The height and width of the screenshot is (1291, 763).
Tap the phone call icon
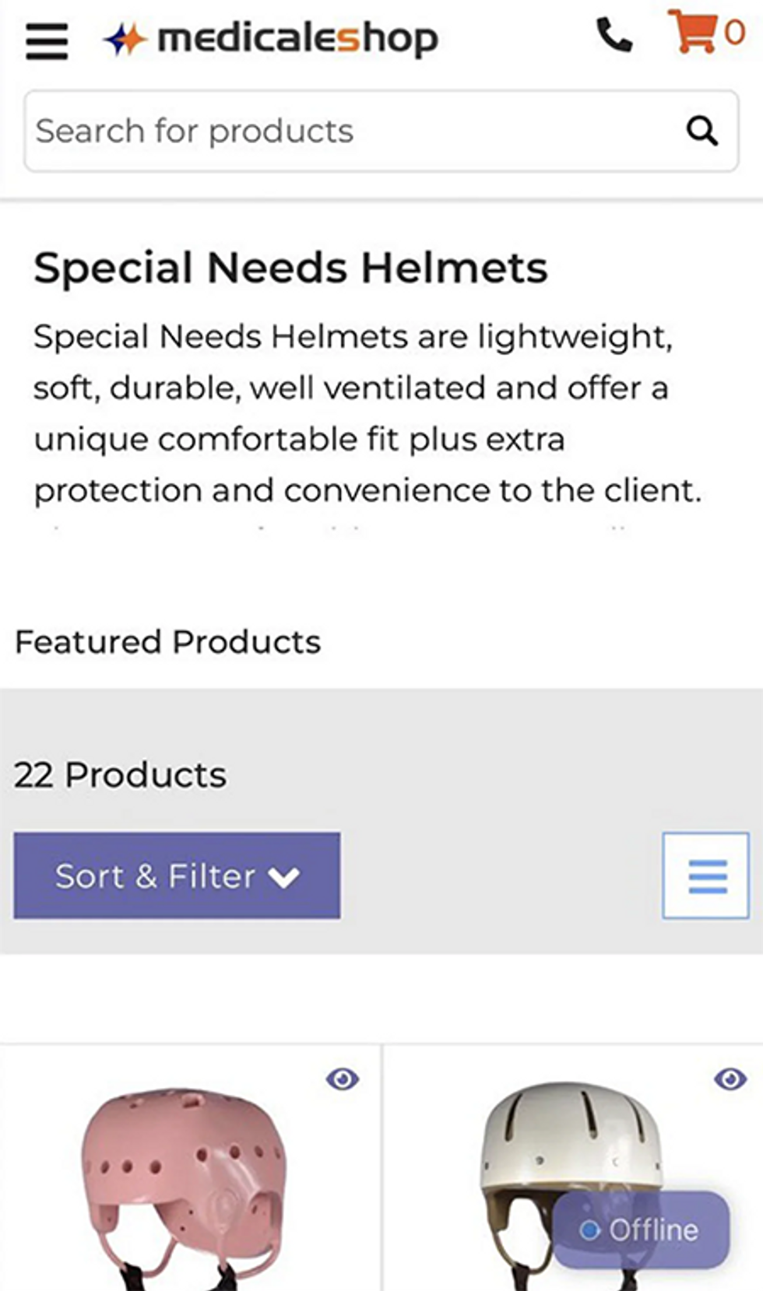[614, 35]
